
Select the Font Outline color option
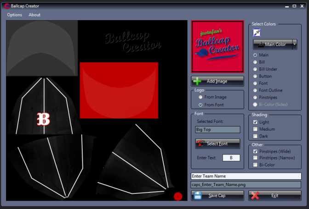255,90
